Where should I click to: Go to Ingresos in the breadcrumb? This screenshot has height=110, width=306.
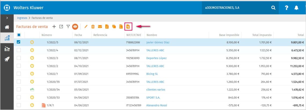(22, 18)
